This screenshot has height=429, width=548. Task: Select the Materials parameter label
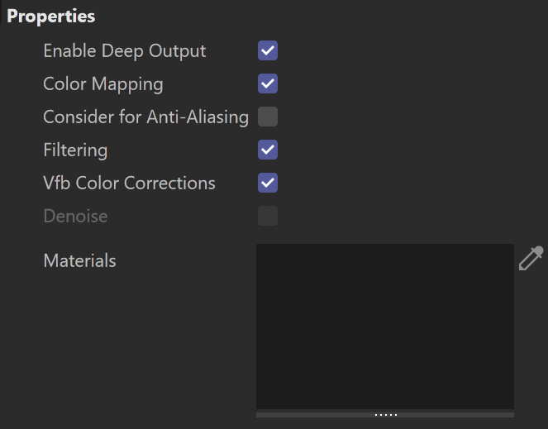coord(79,261)
